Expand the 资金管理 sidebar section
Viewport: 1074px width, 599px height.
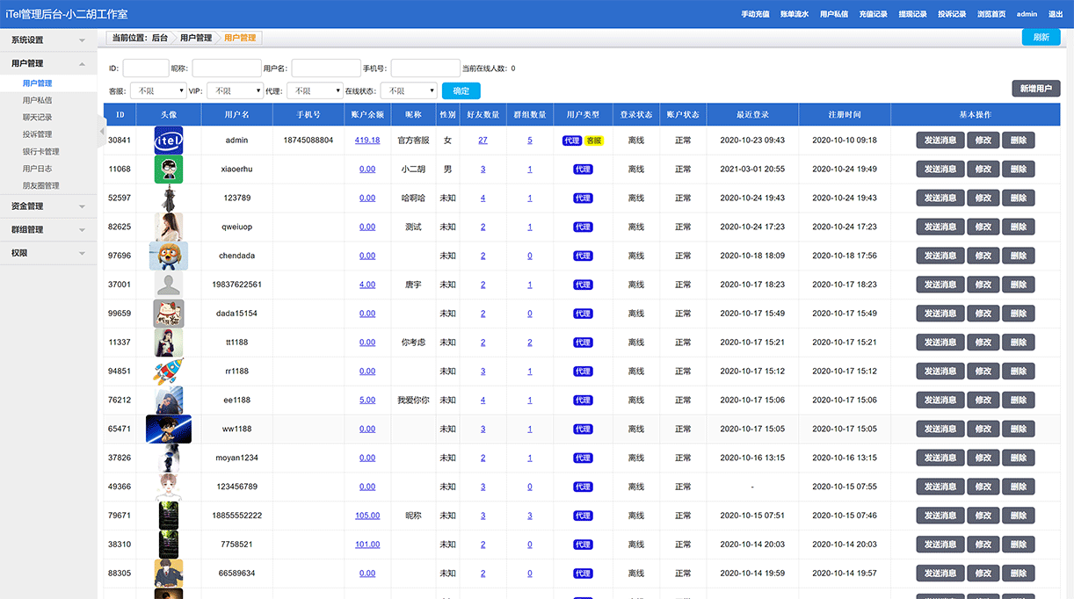[x=48, y=206]
